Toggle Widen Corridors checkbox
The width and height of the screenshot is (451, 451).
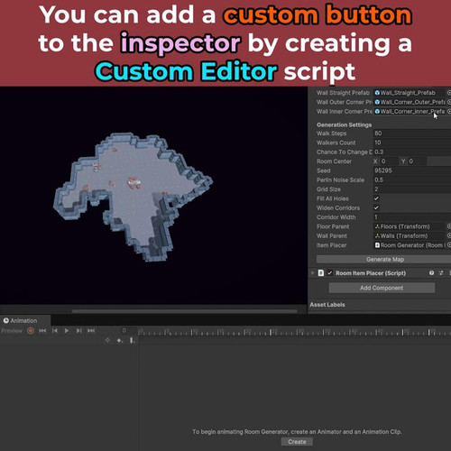(376, 207)
